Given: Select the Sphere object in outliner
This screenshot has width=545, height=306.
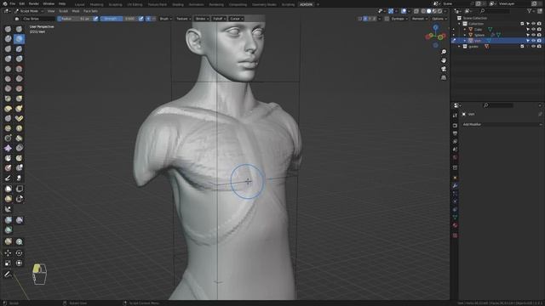Looking at the screenshot, I should (479, 35).
